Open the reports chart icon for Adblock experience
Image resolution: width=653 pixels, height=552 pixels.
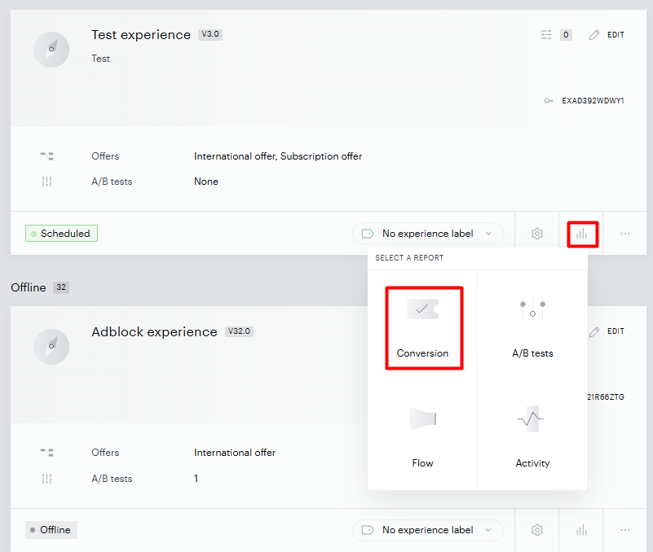pyautogui.click(x=581, y=530)
